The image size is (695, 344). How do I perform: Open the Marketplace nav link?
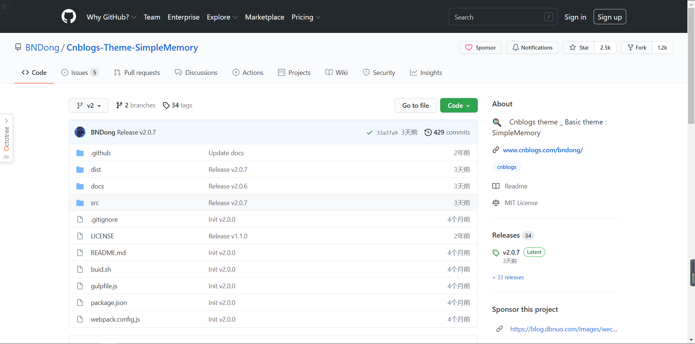pos(265,17)
